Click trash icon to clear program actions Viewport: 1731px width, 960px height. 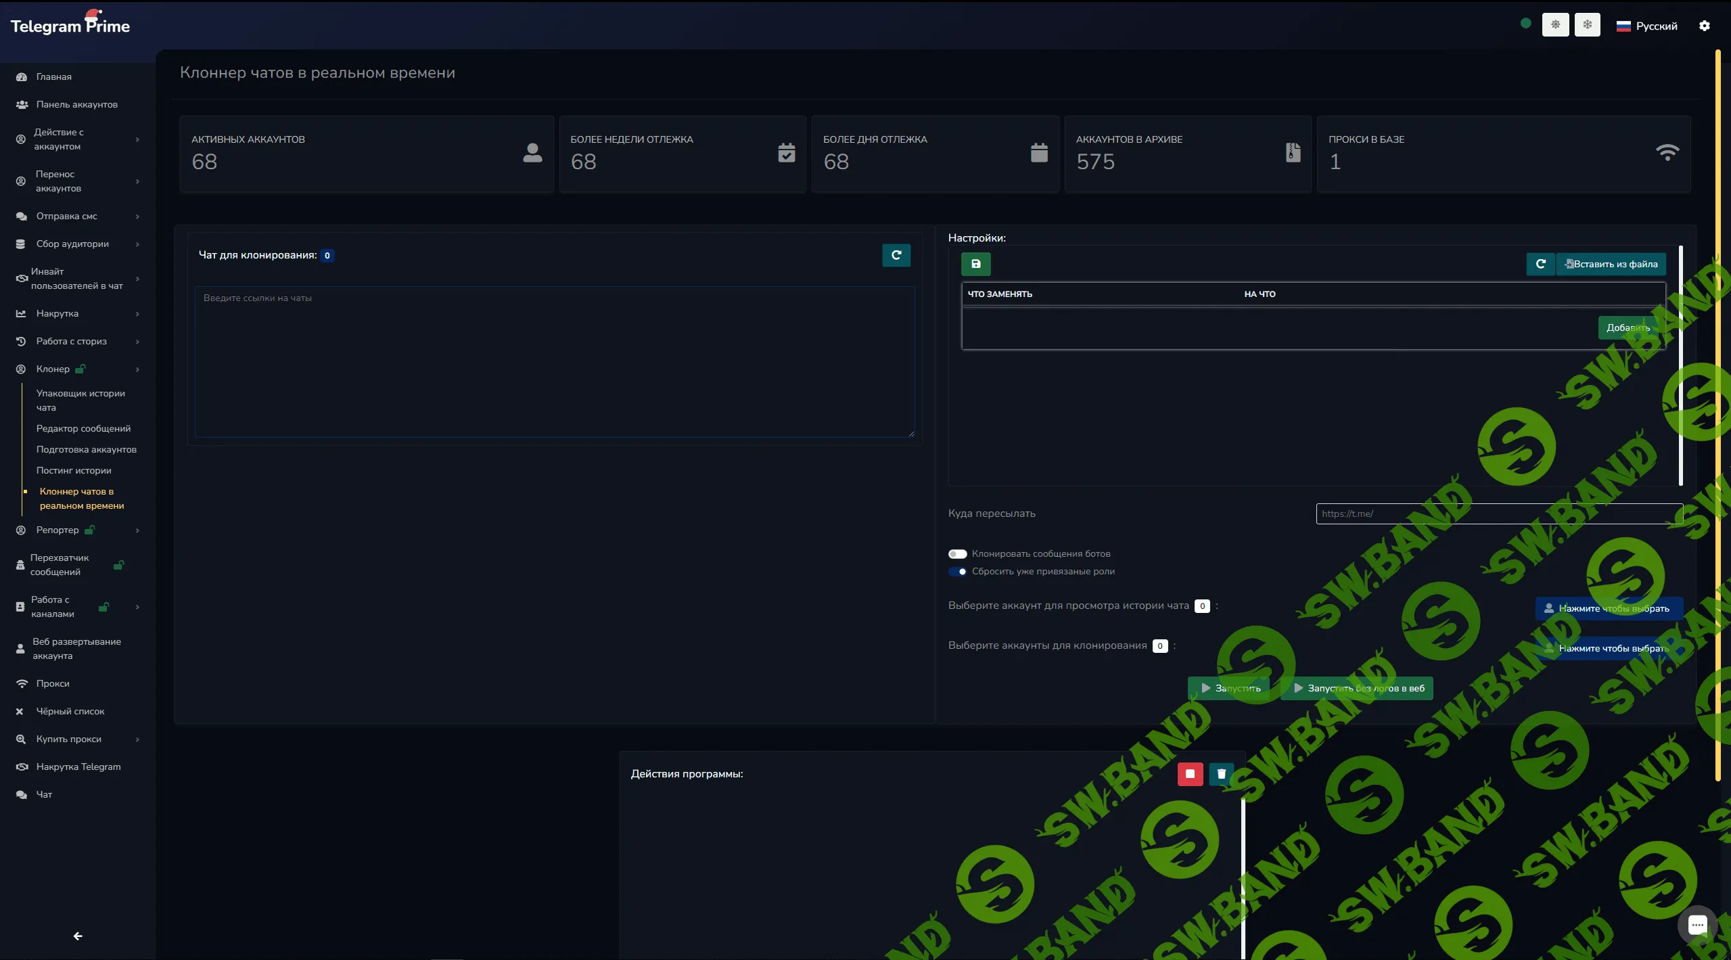(x=1221, y=773)
